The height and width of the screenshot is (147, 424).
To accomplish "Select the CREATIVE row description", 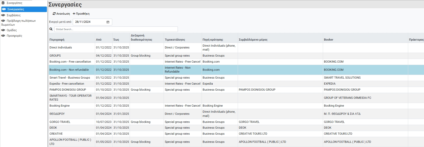I will pos(56,134).
